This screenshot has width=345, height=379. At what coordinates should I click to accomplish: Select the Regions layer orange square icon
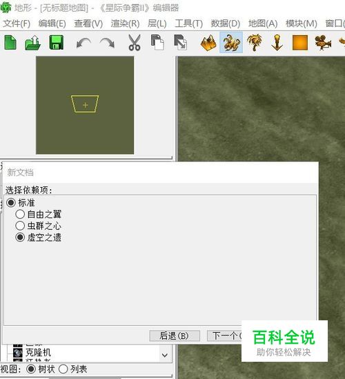tap(300, 43)
